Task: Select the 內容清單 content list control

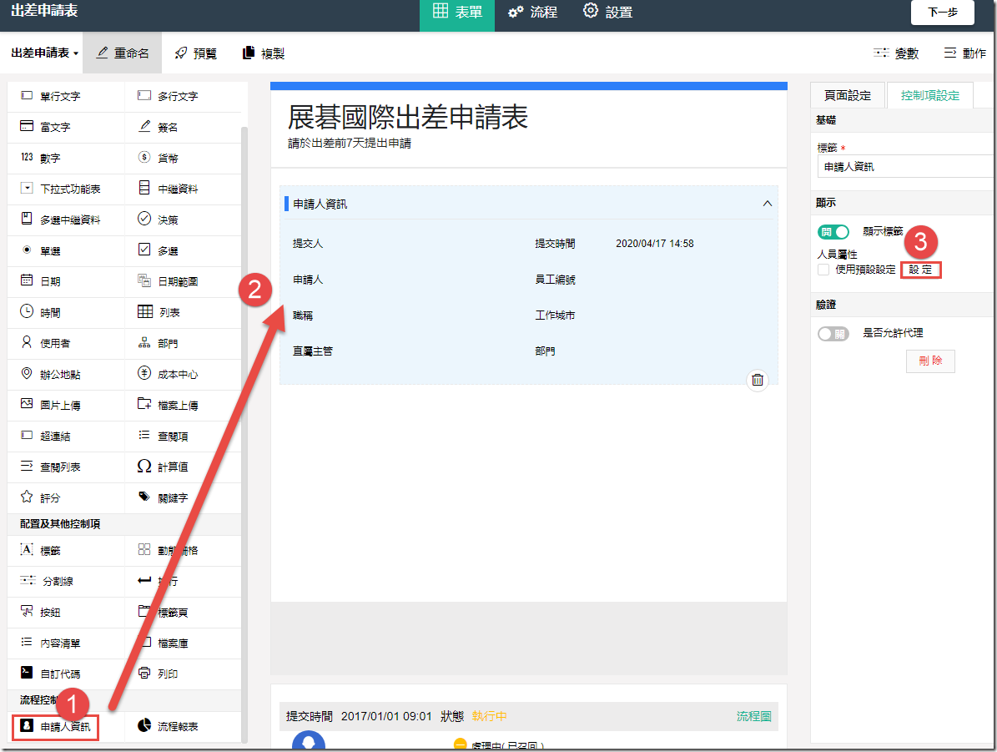Action: [x=65, y=643]
